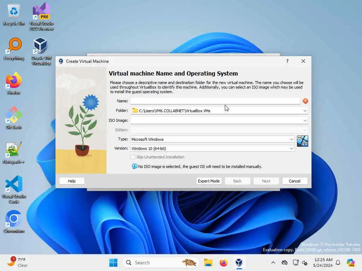Select the Firefox desktop shortcut
Image resolution: width=362 pixels, height=271 pixels.
click(14, 84)
